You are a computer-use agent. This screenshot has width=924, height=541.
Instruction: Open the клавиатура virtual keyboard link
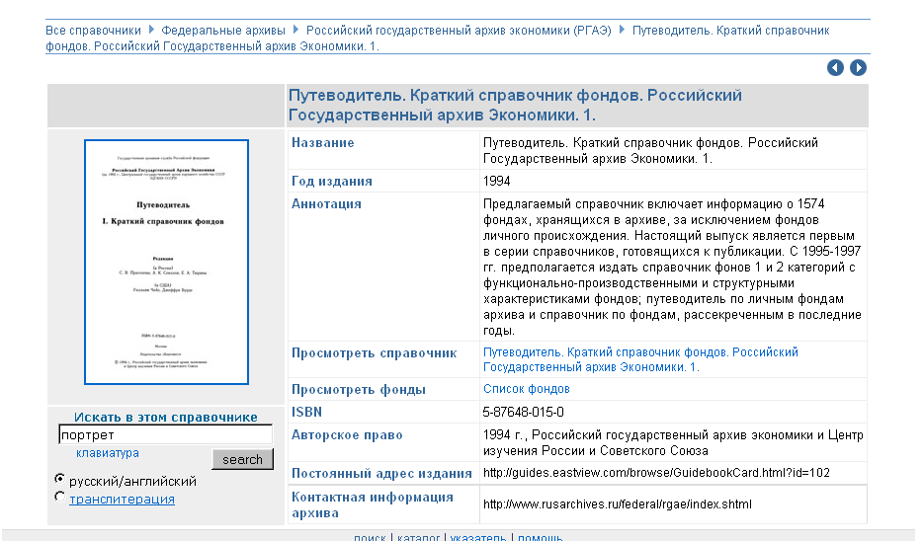pyautogui.click(x=108, y=453)
